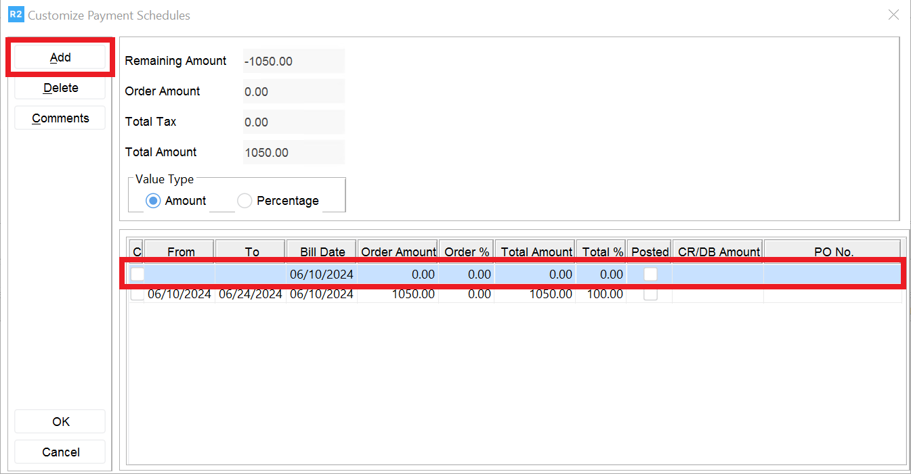The image size is (911, 474).
Task: Click the Add button
Action: [x=60, y=57]
